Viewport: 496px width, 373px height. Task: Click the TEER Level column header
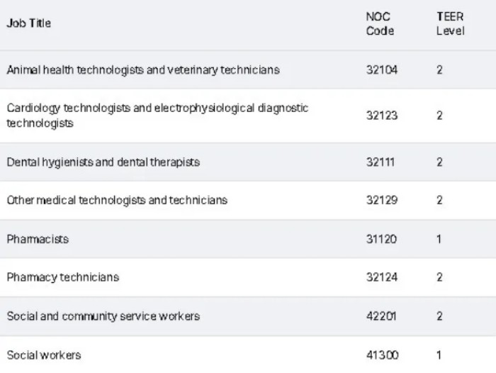tap(450, 23)
